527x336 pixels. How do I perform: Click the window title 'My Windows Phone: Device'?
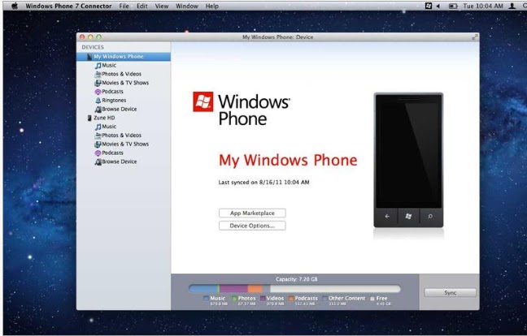point(277,37)
